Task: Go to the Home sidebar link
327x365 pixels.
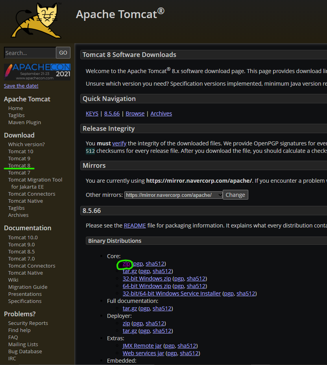Action: tap(16, 108)
